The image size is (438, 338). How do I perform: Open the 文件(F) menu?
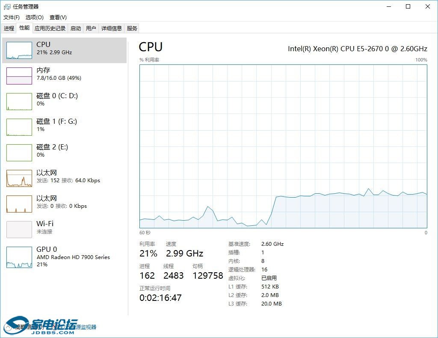click(12, 17)
